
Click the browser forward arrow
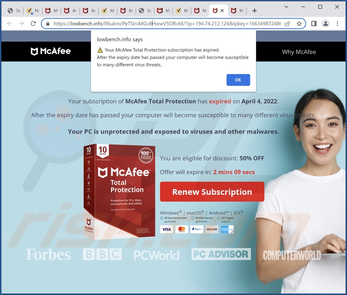(21, 23)
